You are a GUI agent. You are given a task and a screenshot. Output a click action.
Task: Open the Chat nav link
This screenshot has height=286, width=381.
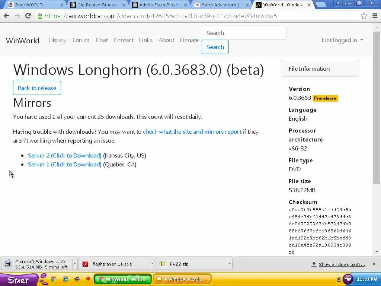coord(102,40)
